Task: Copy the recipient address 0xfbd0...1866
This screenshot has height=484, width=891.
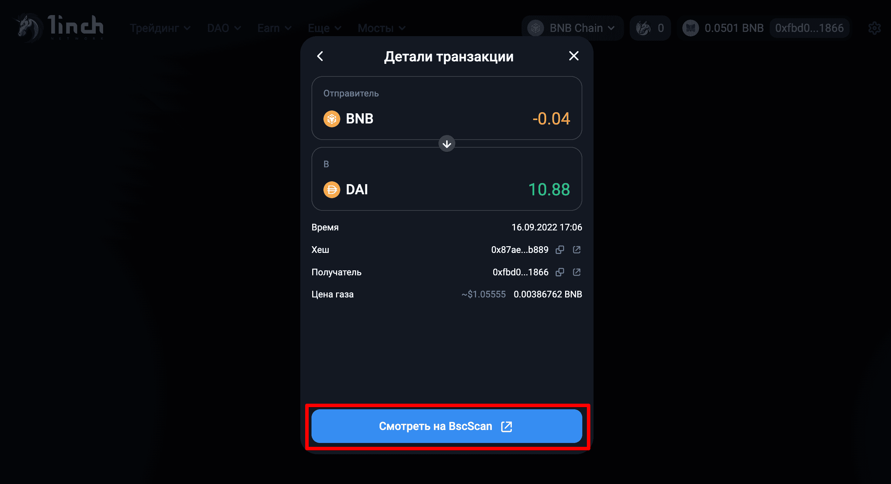Action: (x=560, y=272)
